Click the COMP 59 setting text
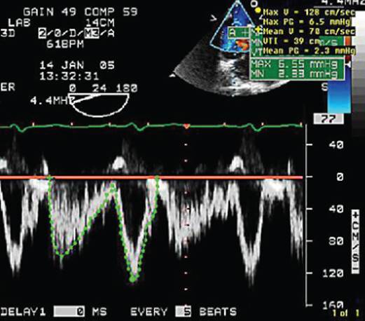 [111, 12]
